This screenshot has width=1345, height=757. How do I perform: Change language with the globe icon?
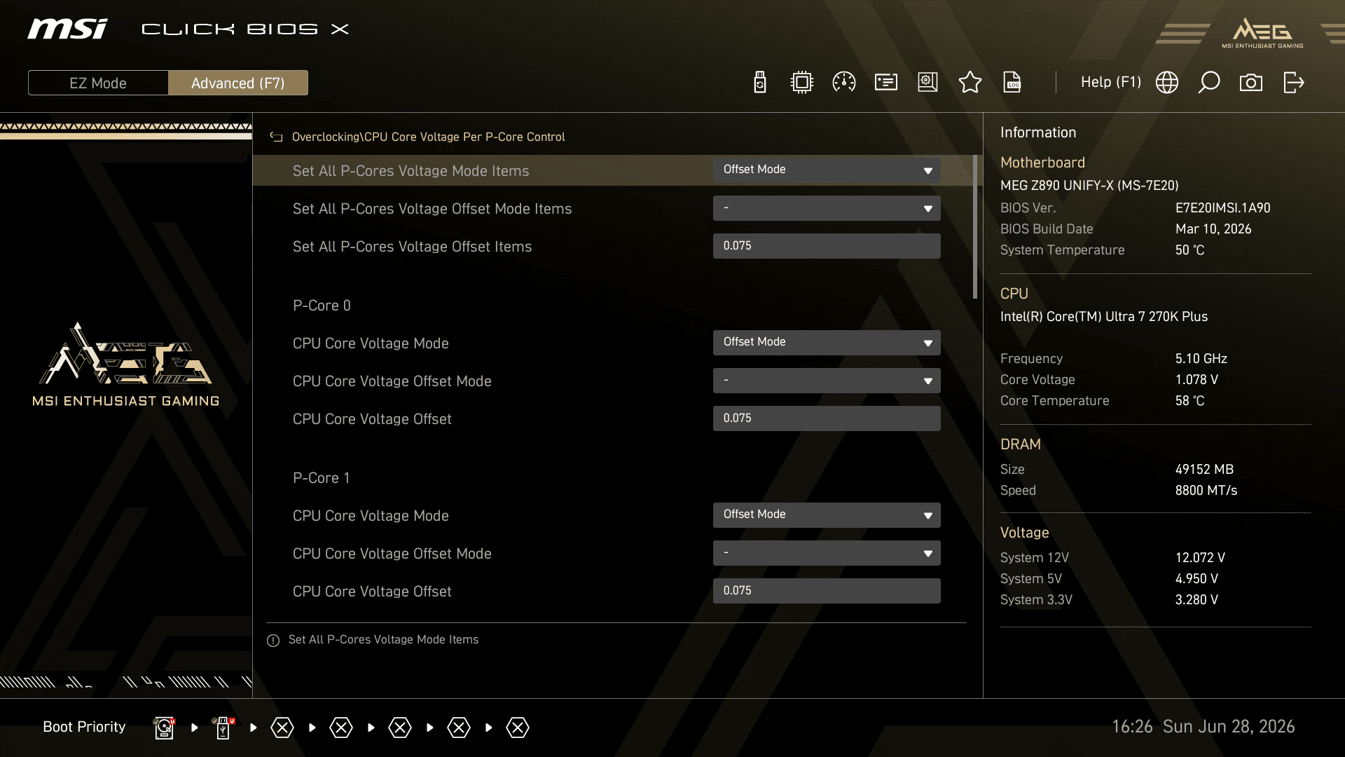click(x=1167, y=83)
